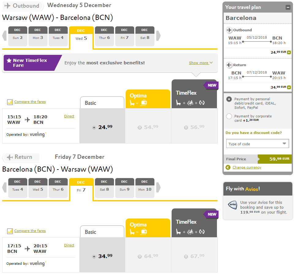
Task: Select the return TimeFlex 67.99 fare radio
Action: click(186, 257)
